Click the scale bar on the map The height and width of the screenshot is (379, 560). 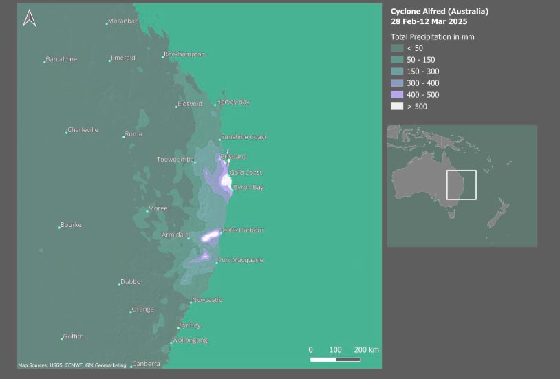(335, 360)
